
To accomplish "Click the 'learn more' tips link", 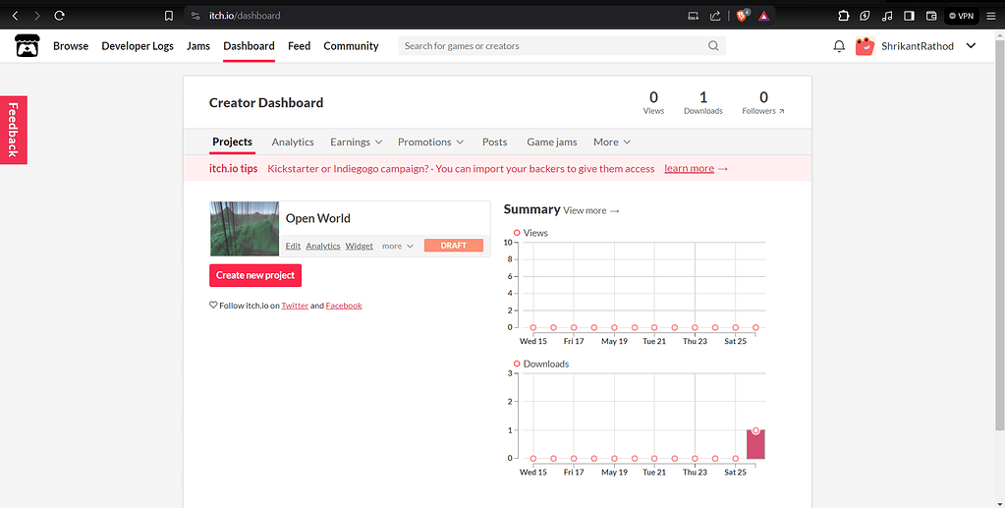I will 689,168.
